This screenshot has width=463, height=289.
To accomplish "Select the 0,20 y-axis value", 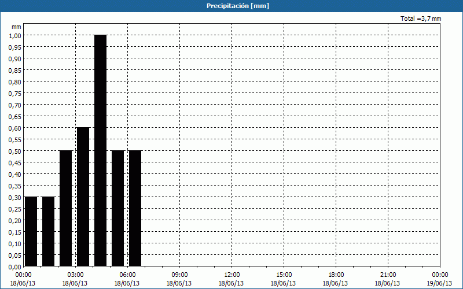I will pyautogui.click(x=15, y=220).
